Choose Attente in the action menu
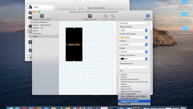This screenshot has height=109, width=193. pos(134,84)
